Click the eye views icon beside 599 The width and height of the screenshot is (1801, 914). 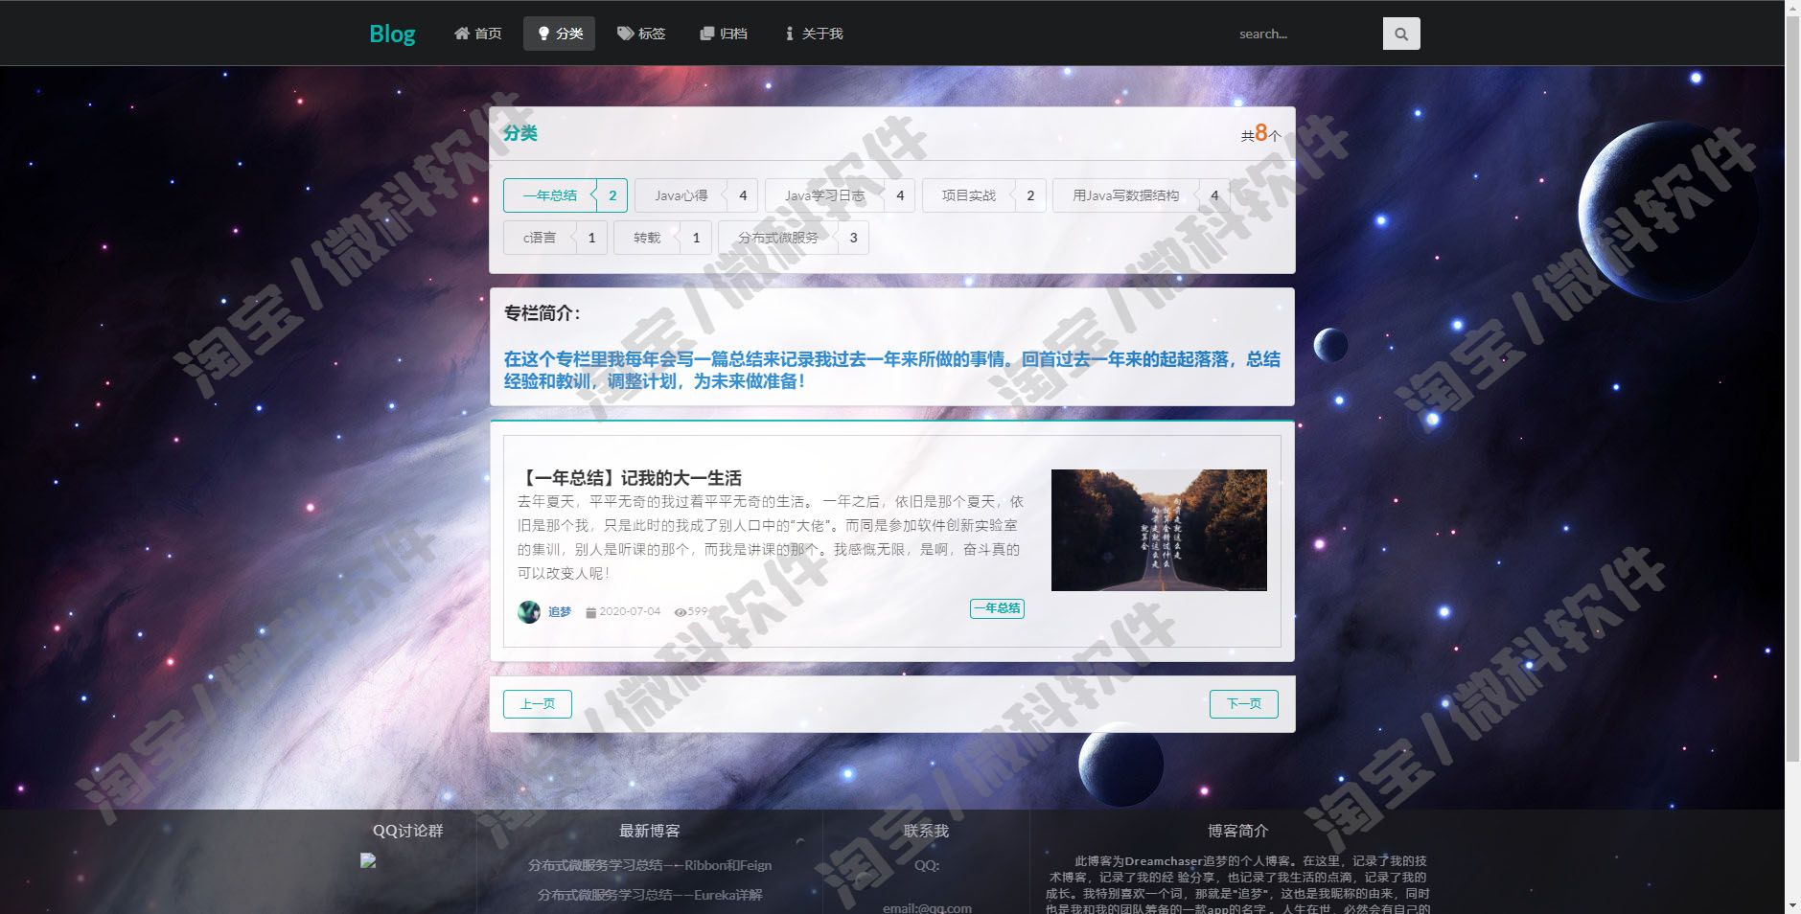[680, 611]
